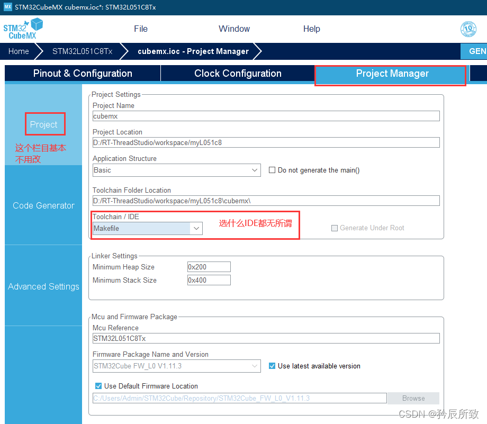487x424 pixels.
Task: Edit the Minimum Stack Size field
Action: point(209,280)
